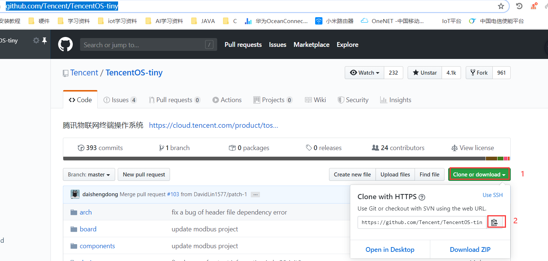Viewport: 548px width, 261px height.
Task: Open the Actions tab
Action: [x=226, y=100]
